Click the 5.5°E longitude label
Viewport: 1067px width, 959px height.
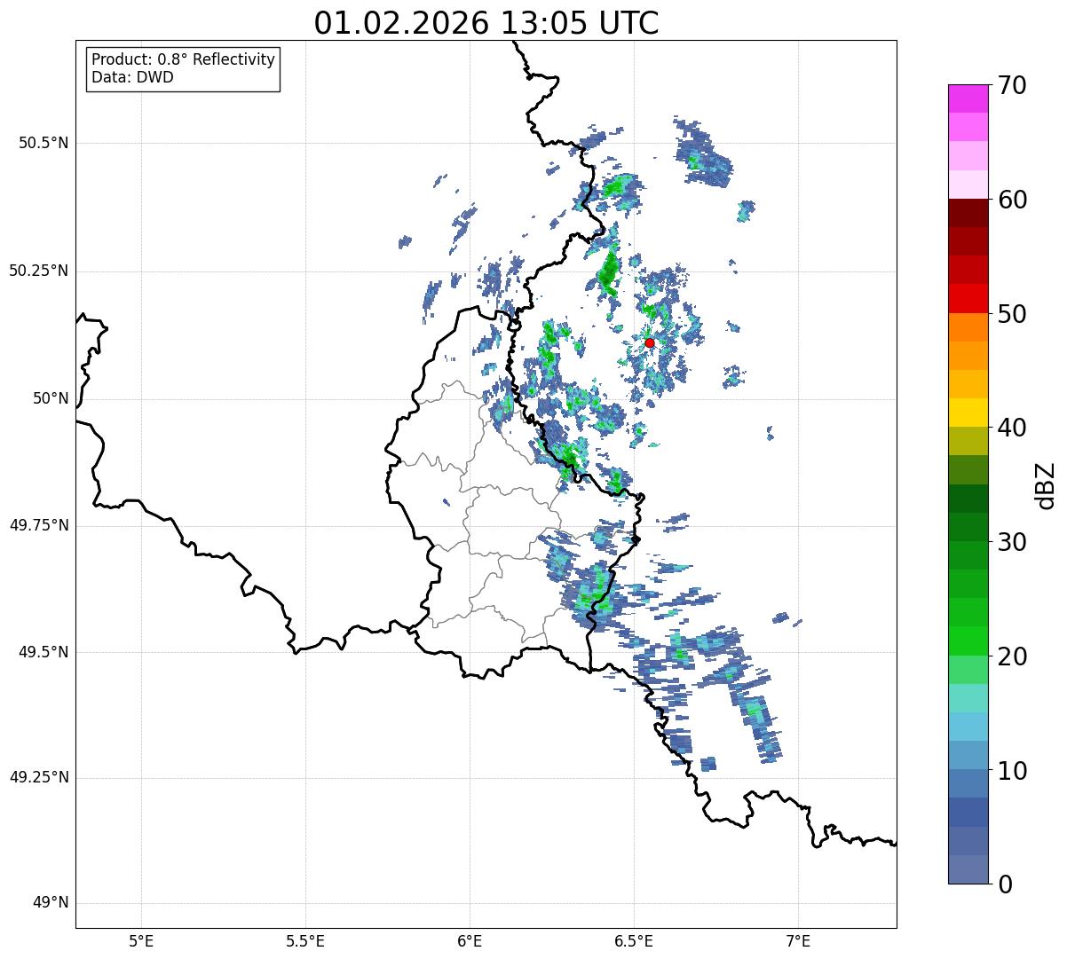(x=305, y=940)
